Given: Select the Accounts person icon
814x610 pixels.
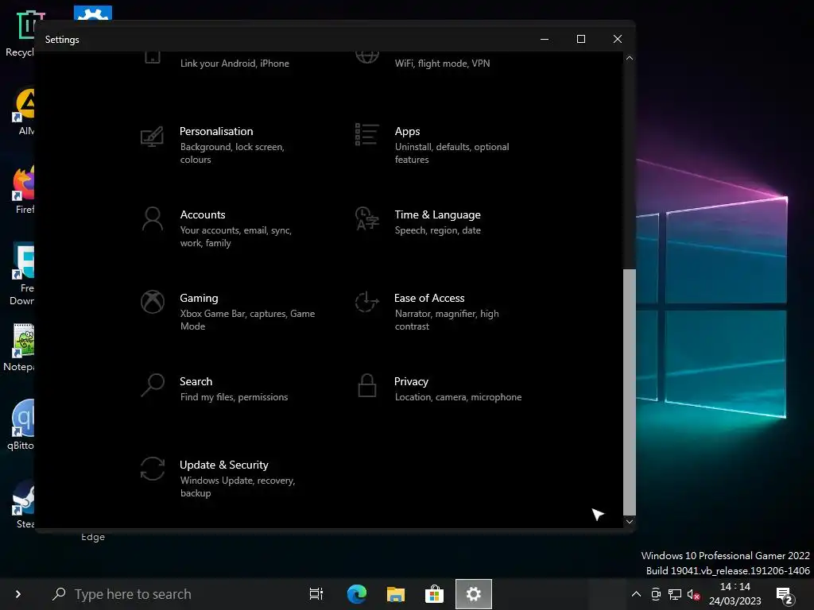Looking at the screenshot, I should [153, 219].
